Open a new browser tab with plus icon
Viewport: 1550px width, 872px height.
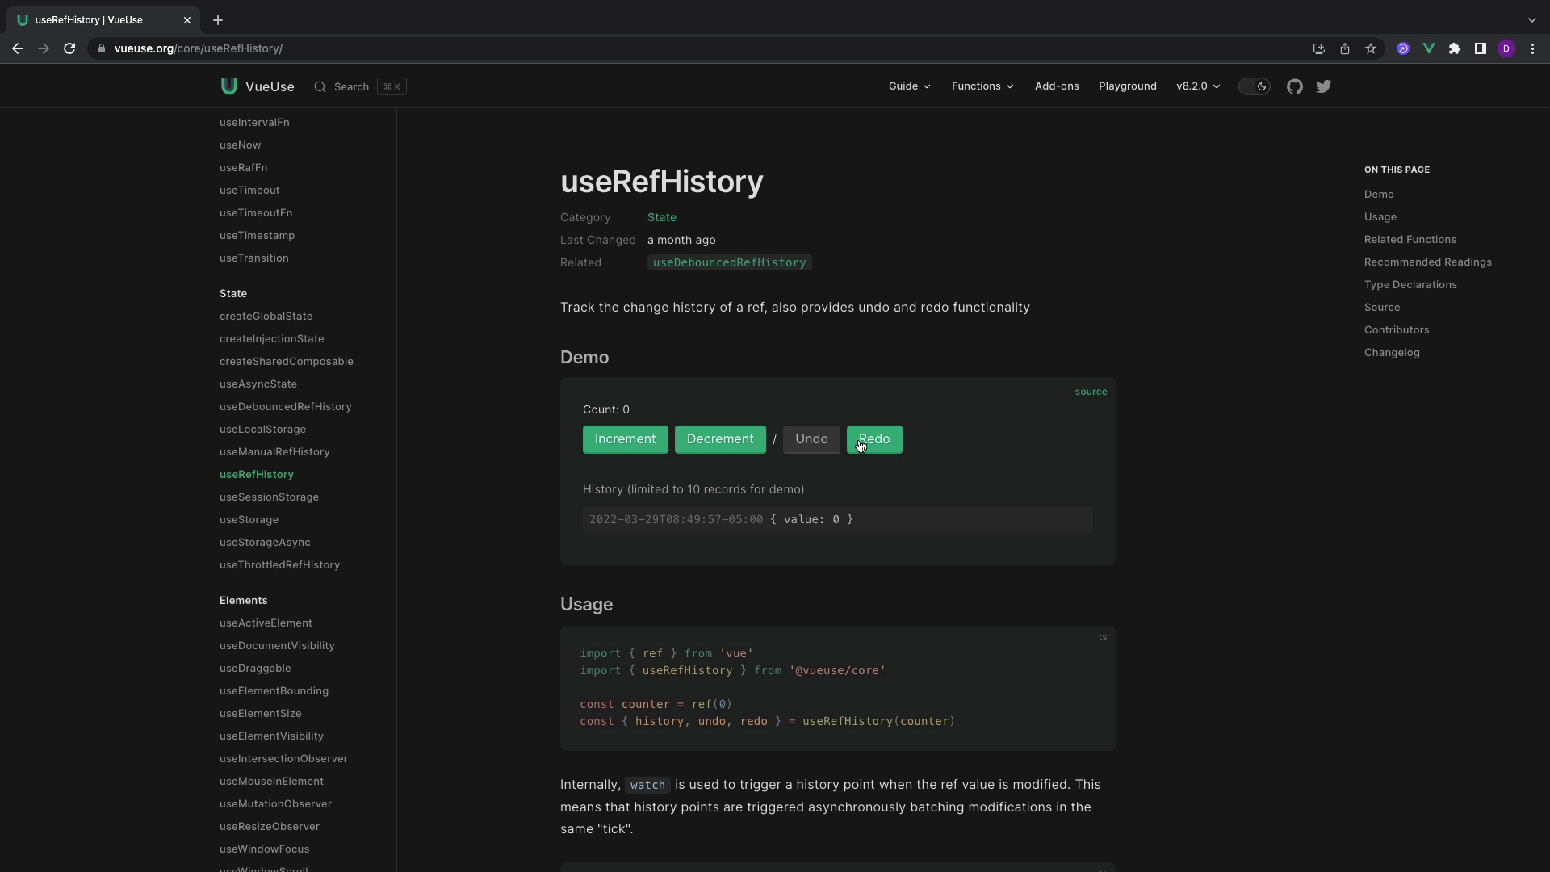(x=218, y=20)
